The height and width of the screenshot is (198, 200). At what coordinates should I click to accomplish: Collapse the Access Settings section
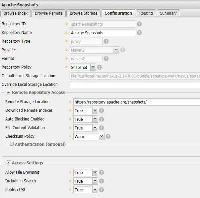point(8,163)
